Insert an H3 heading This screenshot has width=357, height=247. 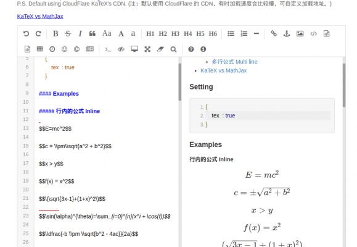(175, 34)
